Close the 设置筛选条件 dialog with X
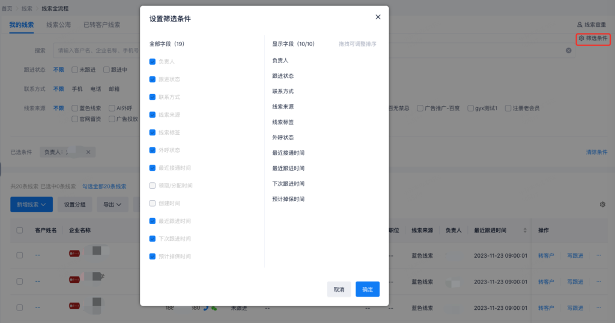The width and height of the screenshot is (615, 323). [x=378, y=17]
